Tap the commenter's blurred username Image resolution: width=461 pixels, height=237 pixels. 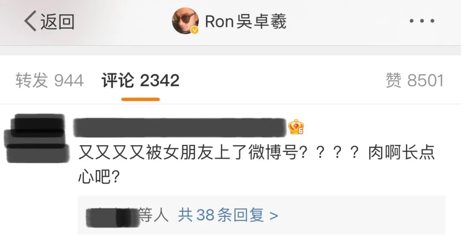tap(180, 128)
